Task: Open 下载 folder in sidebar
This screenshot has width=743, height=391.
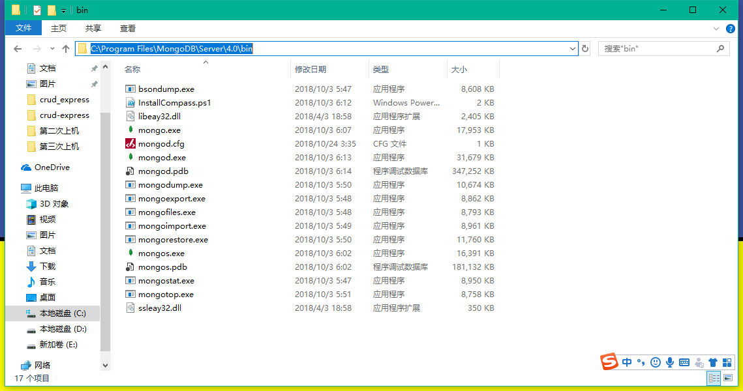Action: [40, 266]
